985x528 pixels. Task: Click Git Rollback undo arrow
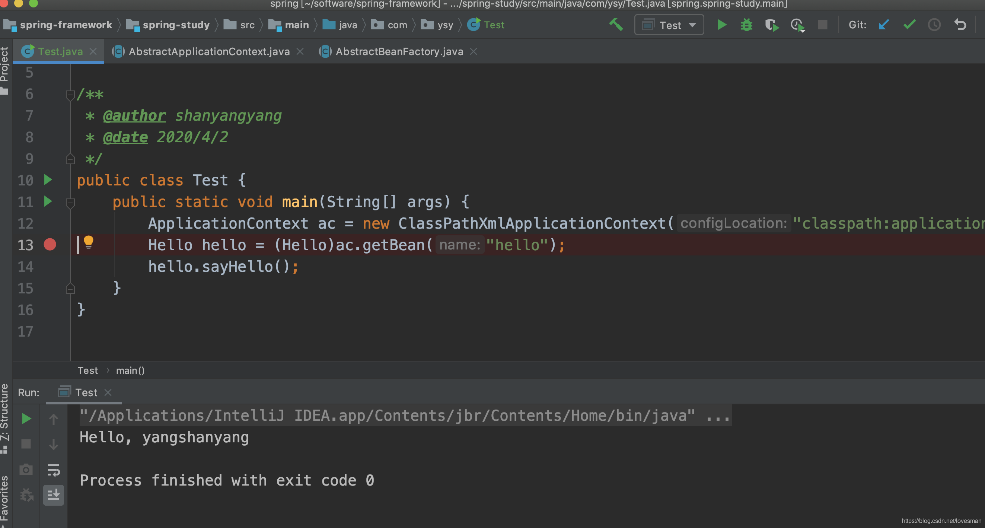[960, 25]
